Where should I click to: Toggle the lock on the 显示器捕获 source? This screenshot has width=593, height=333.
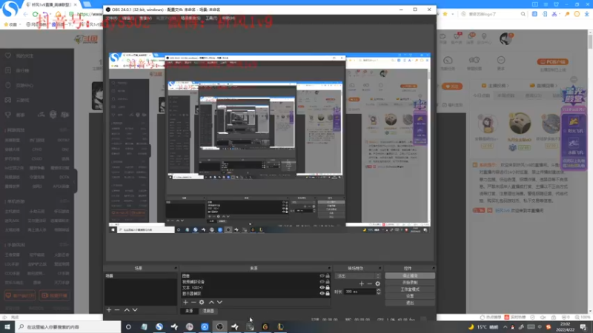pyautogui.click(x=328, y=293)
